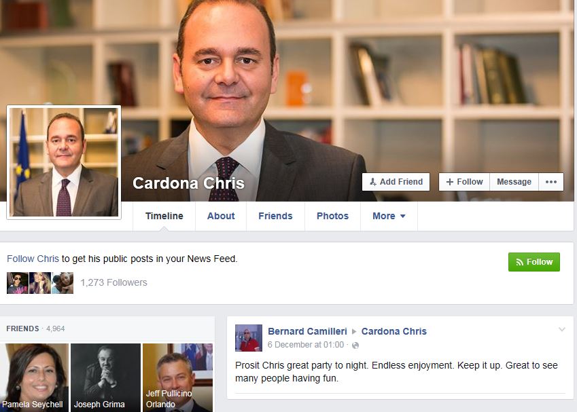The width and height of the screenshot is (577, 412).
Task: Click Bernard Camilleri's name in post
Action: click(x=307, y=331)
